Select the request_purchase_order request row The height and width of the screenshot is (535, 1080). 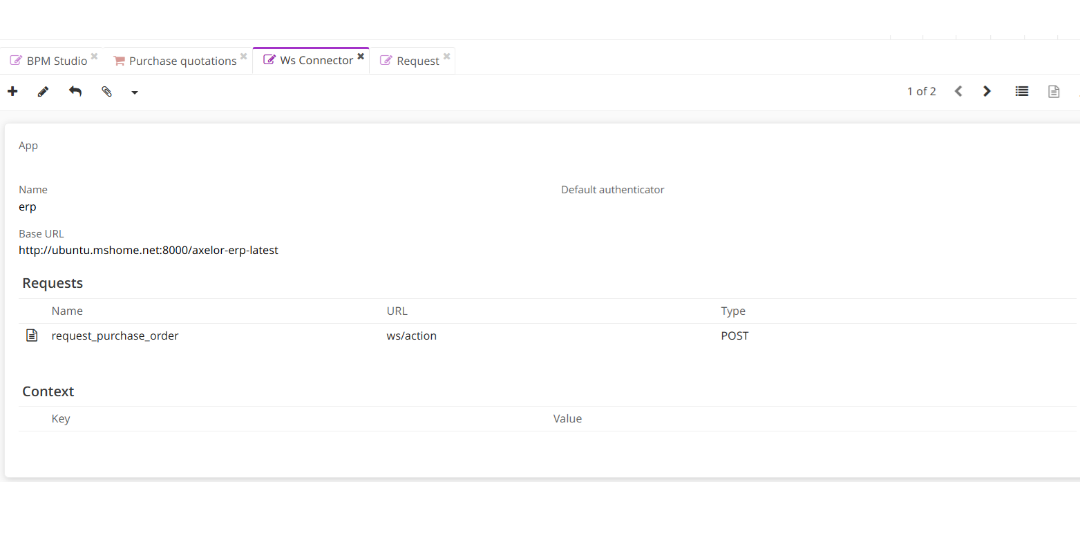click(x=115, y=336)
